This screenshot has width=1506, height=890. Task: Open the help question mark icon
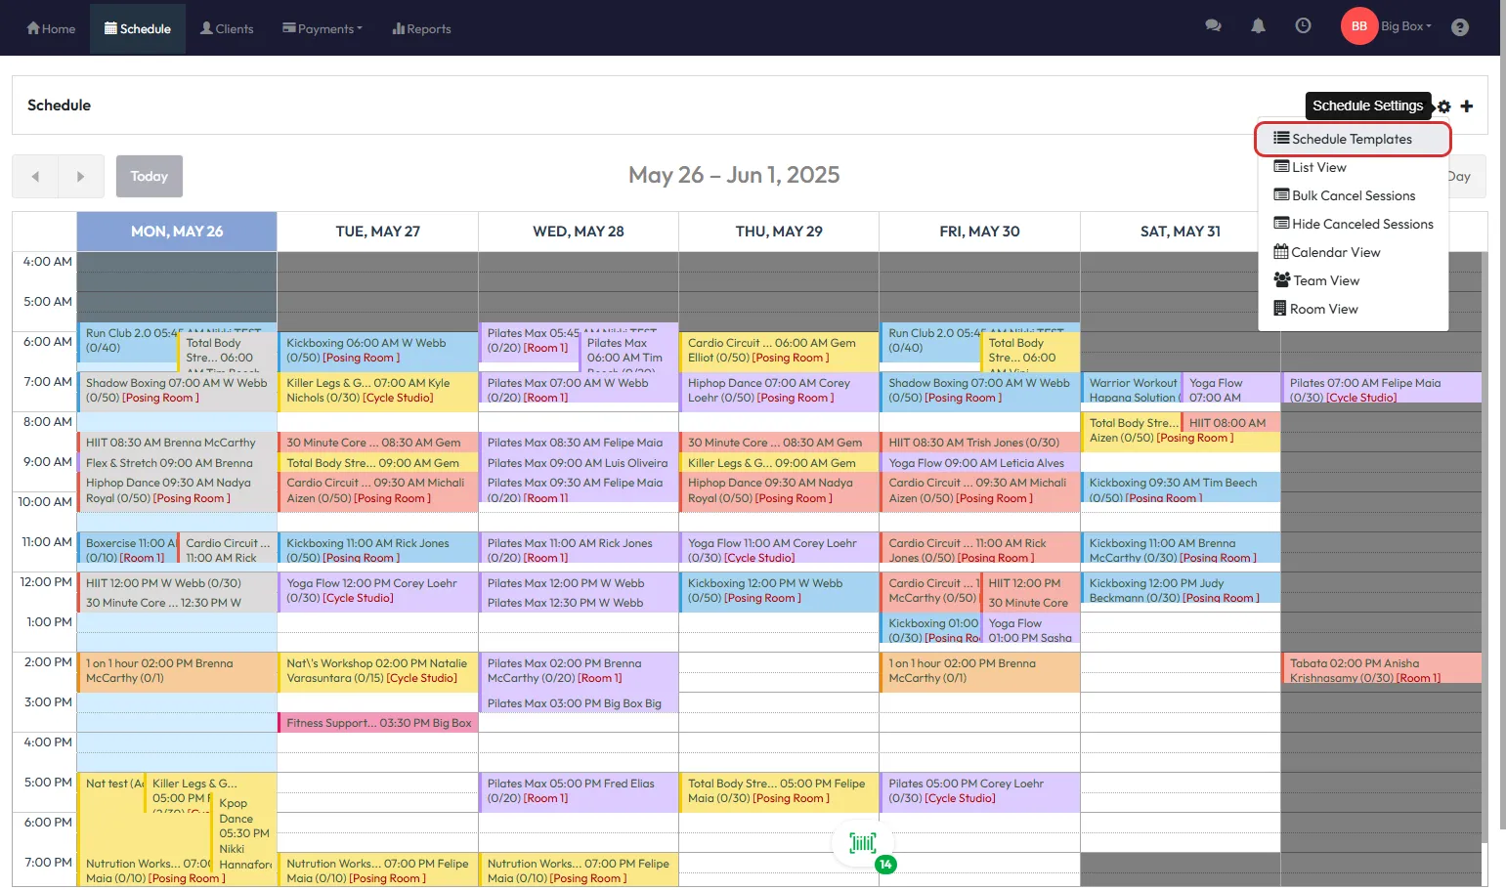pos(1459,27)
